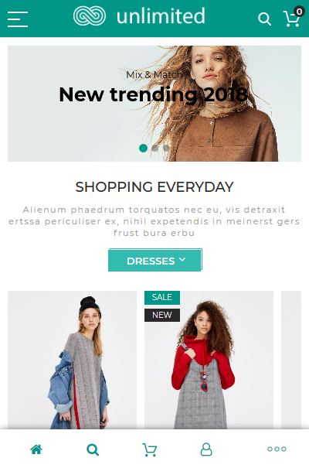Open search from the header magnifier icon
Image resolution: width=309 pixels, height=468 pixels.
tap(264, 19)
